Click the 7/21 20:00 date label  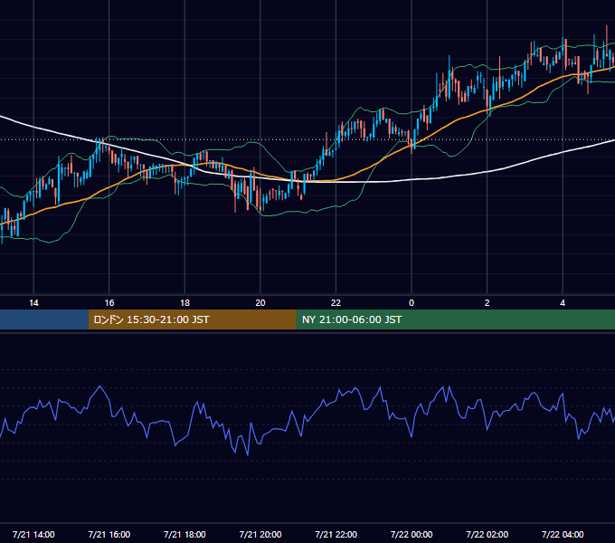260,534
